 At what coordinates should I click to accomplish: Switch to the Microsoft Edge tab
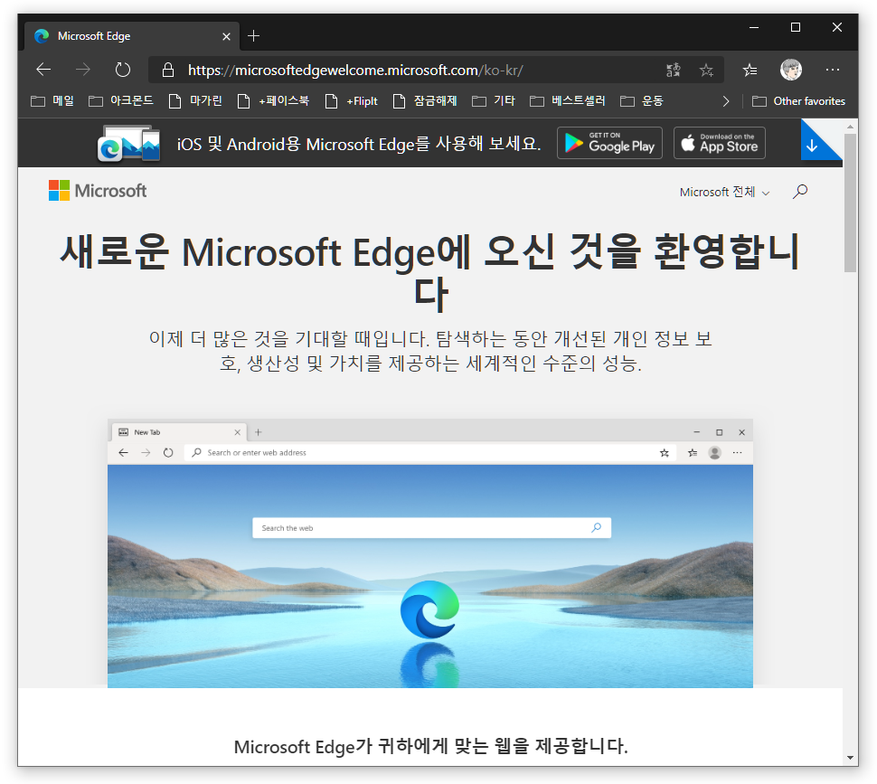(x=132, y=36)
